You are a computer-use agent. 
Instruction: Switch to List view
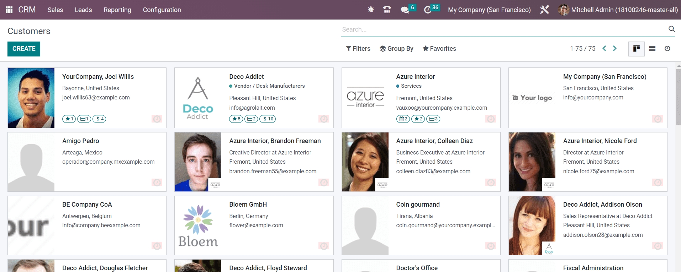652,49
